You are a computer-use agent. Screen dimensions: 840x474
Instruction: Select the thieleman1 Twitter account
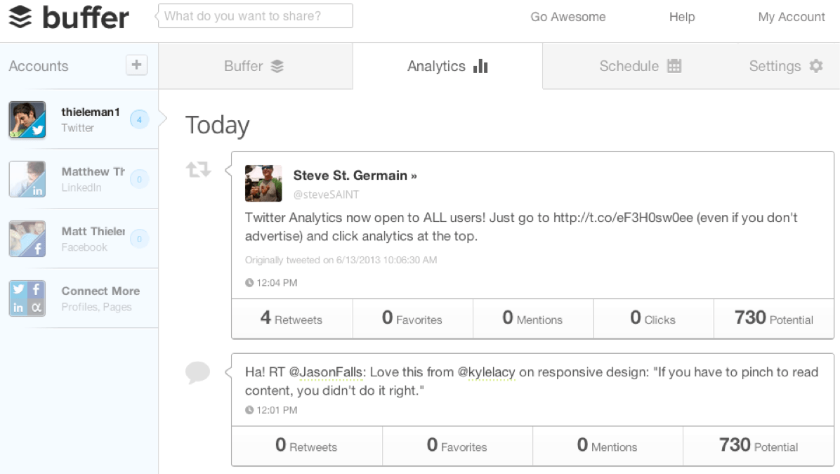click(x=79, y=119)
